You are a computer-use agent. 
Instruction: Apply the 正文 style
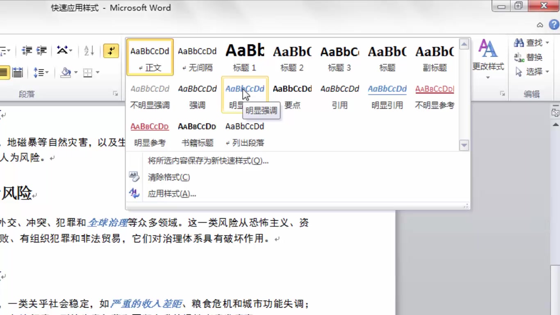(x=150, y=57)
